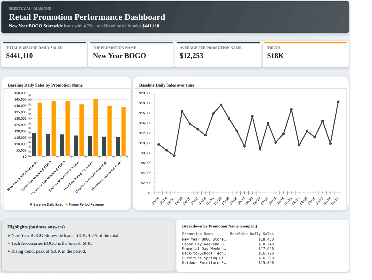The height and width of the screenshot is (280, 372).
Task: Click the Baseline Daily Sales column header
Action: coord(252,234)
